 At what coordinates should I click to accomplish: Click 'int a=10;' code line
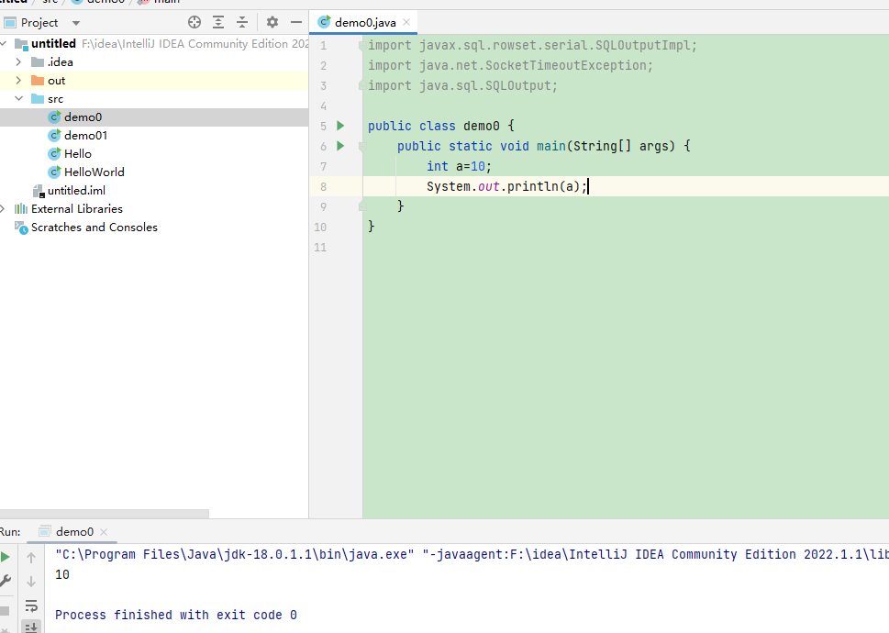[x=459, y=167]
